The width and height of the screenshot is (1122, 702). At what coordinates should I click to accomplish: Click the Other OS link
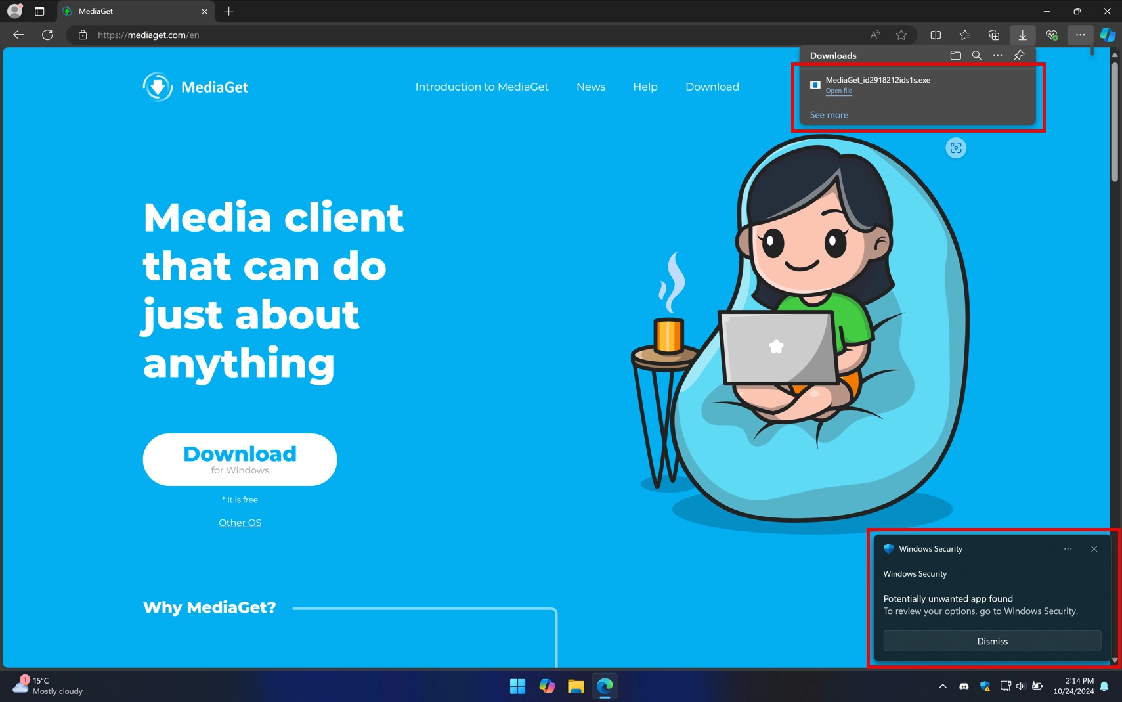pyautogui.click(x=240, y=523)
